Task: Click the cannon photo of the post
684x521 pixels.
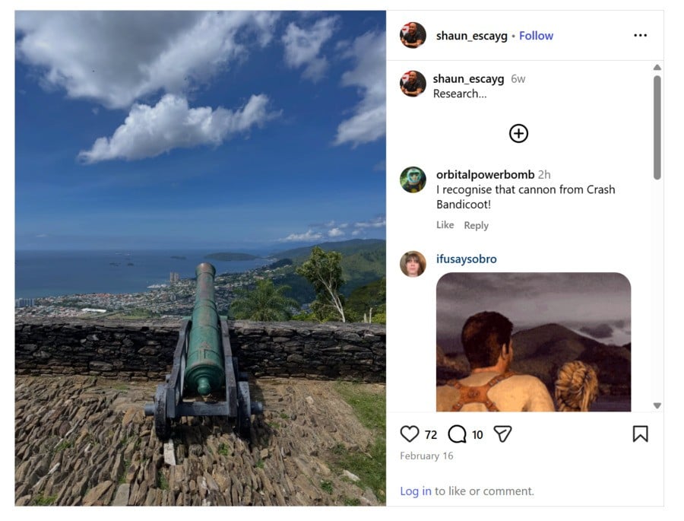Action: [200, 258]
